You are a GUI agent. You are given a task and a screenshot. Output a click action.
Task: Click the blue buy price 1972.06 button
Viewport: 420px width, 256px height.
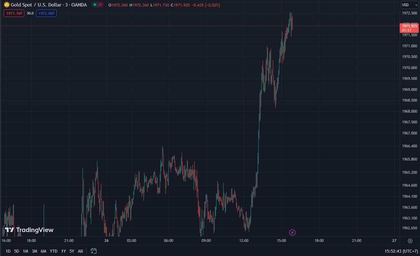pyautogui.click(x=46, y=13)
